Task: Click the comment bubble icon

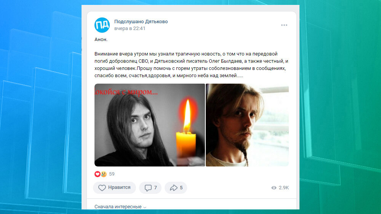Action: click(x=148, y=188)
